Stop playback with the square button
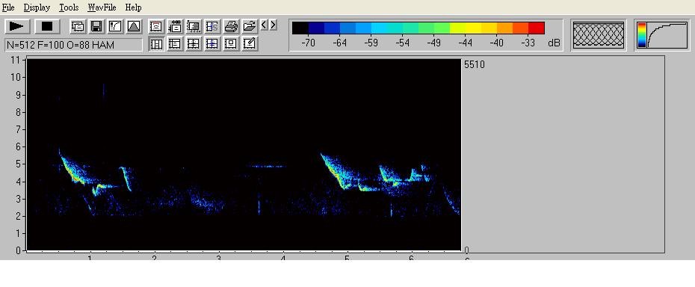Image resolution: width=695 pixels, height=287 pixels. (47, 27)
